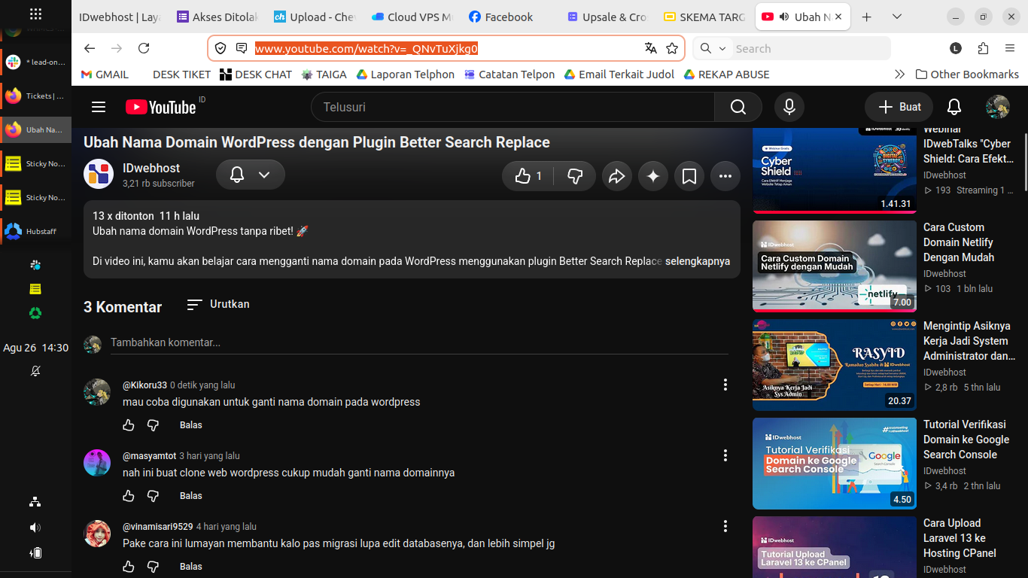Open Hubstaff from the dock
The image size is (1028, 578).
[35, 231]
